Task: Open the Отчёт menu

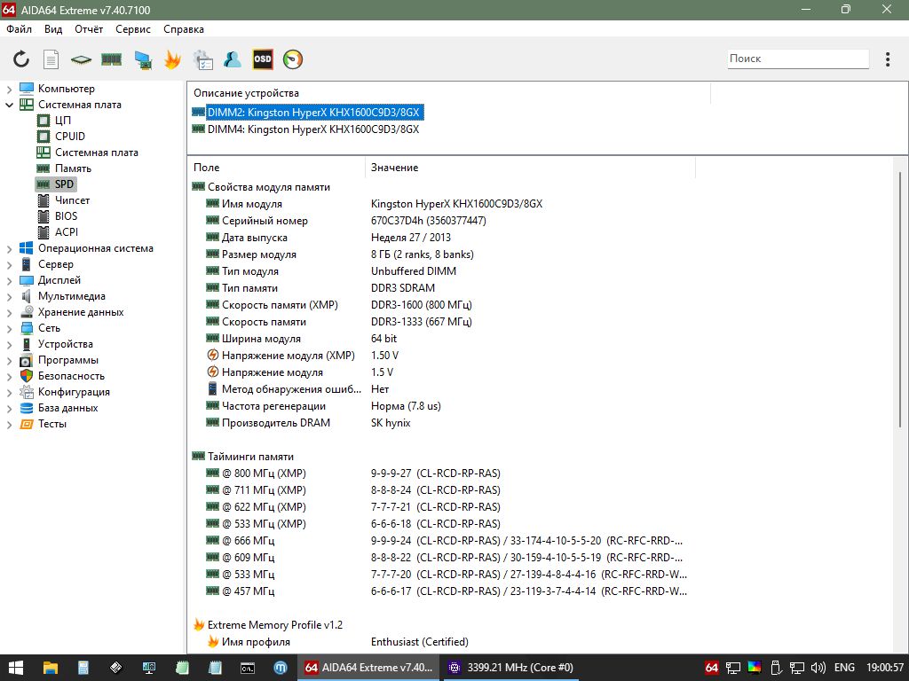Action: click(89, 29)
